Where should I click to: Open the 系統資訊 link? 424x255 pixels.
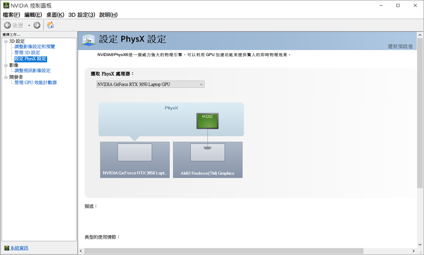click(19, 248)
